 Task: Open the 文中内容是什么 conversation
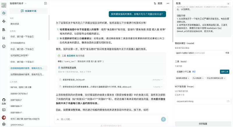pyautogui.click(x=28, y=43)
